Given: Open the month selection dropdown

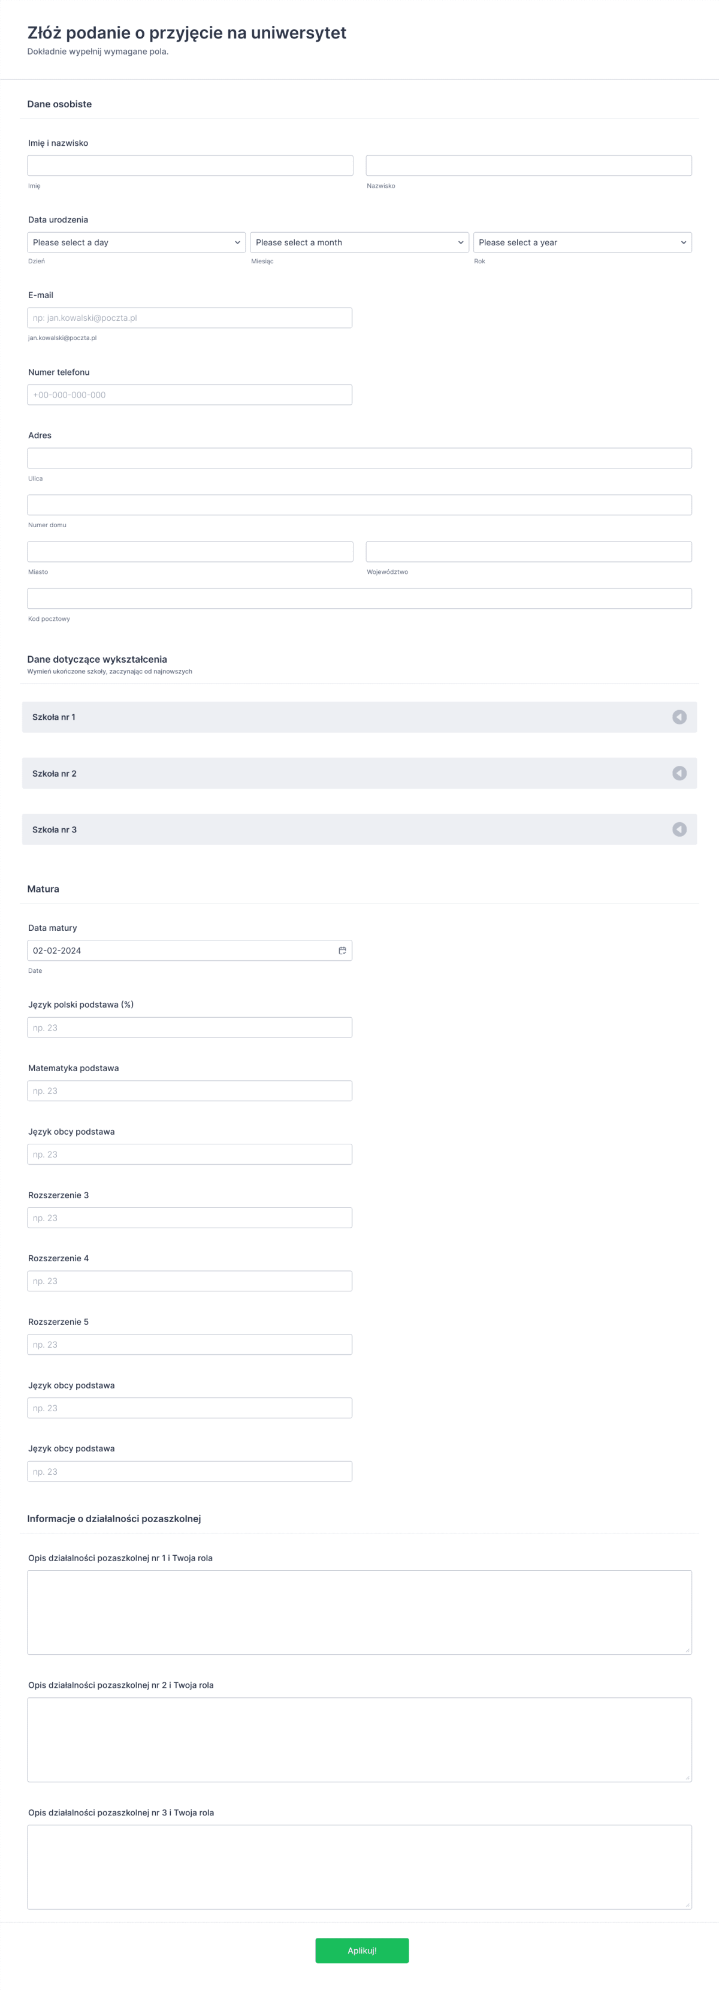Looking at the screenshot, I should pyautogui.click(x=359, y=242).
